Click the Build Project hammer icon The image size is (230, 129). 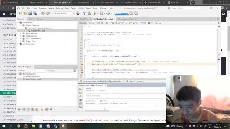(84, 14)
